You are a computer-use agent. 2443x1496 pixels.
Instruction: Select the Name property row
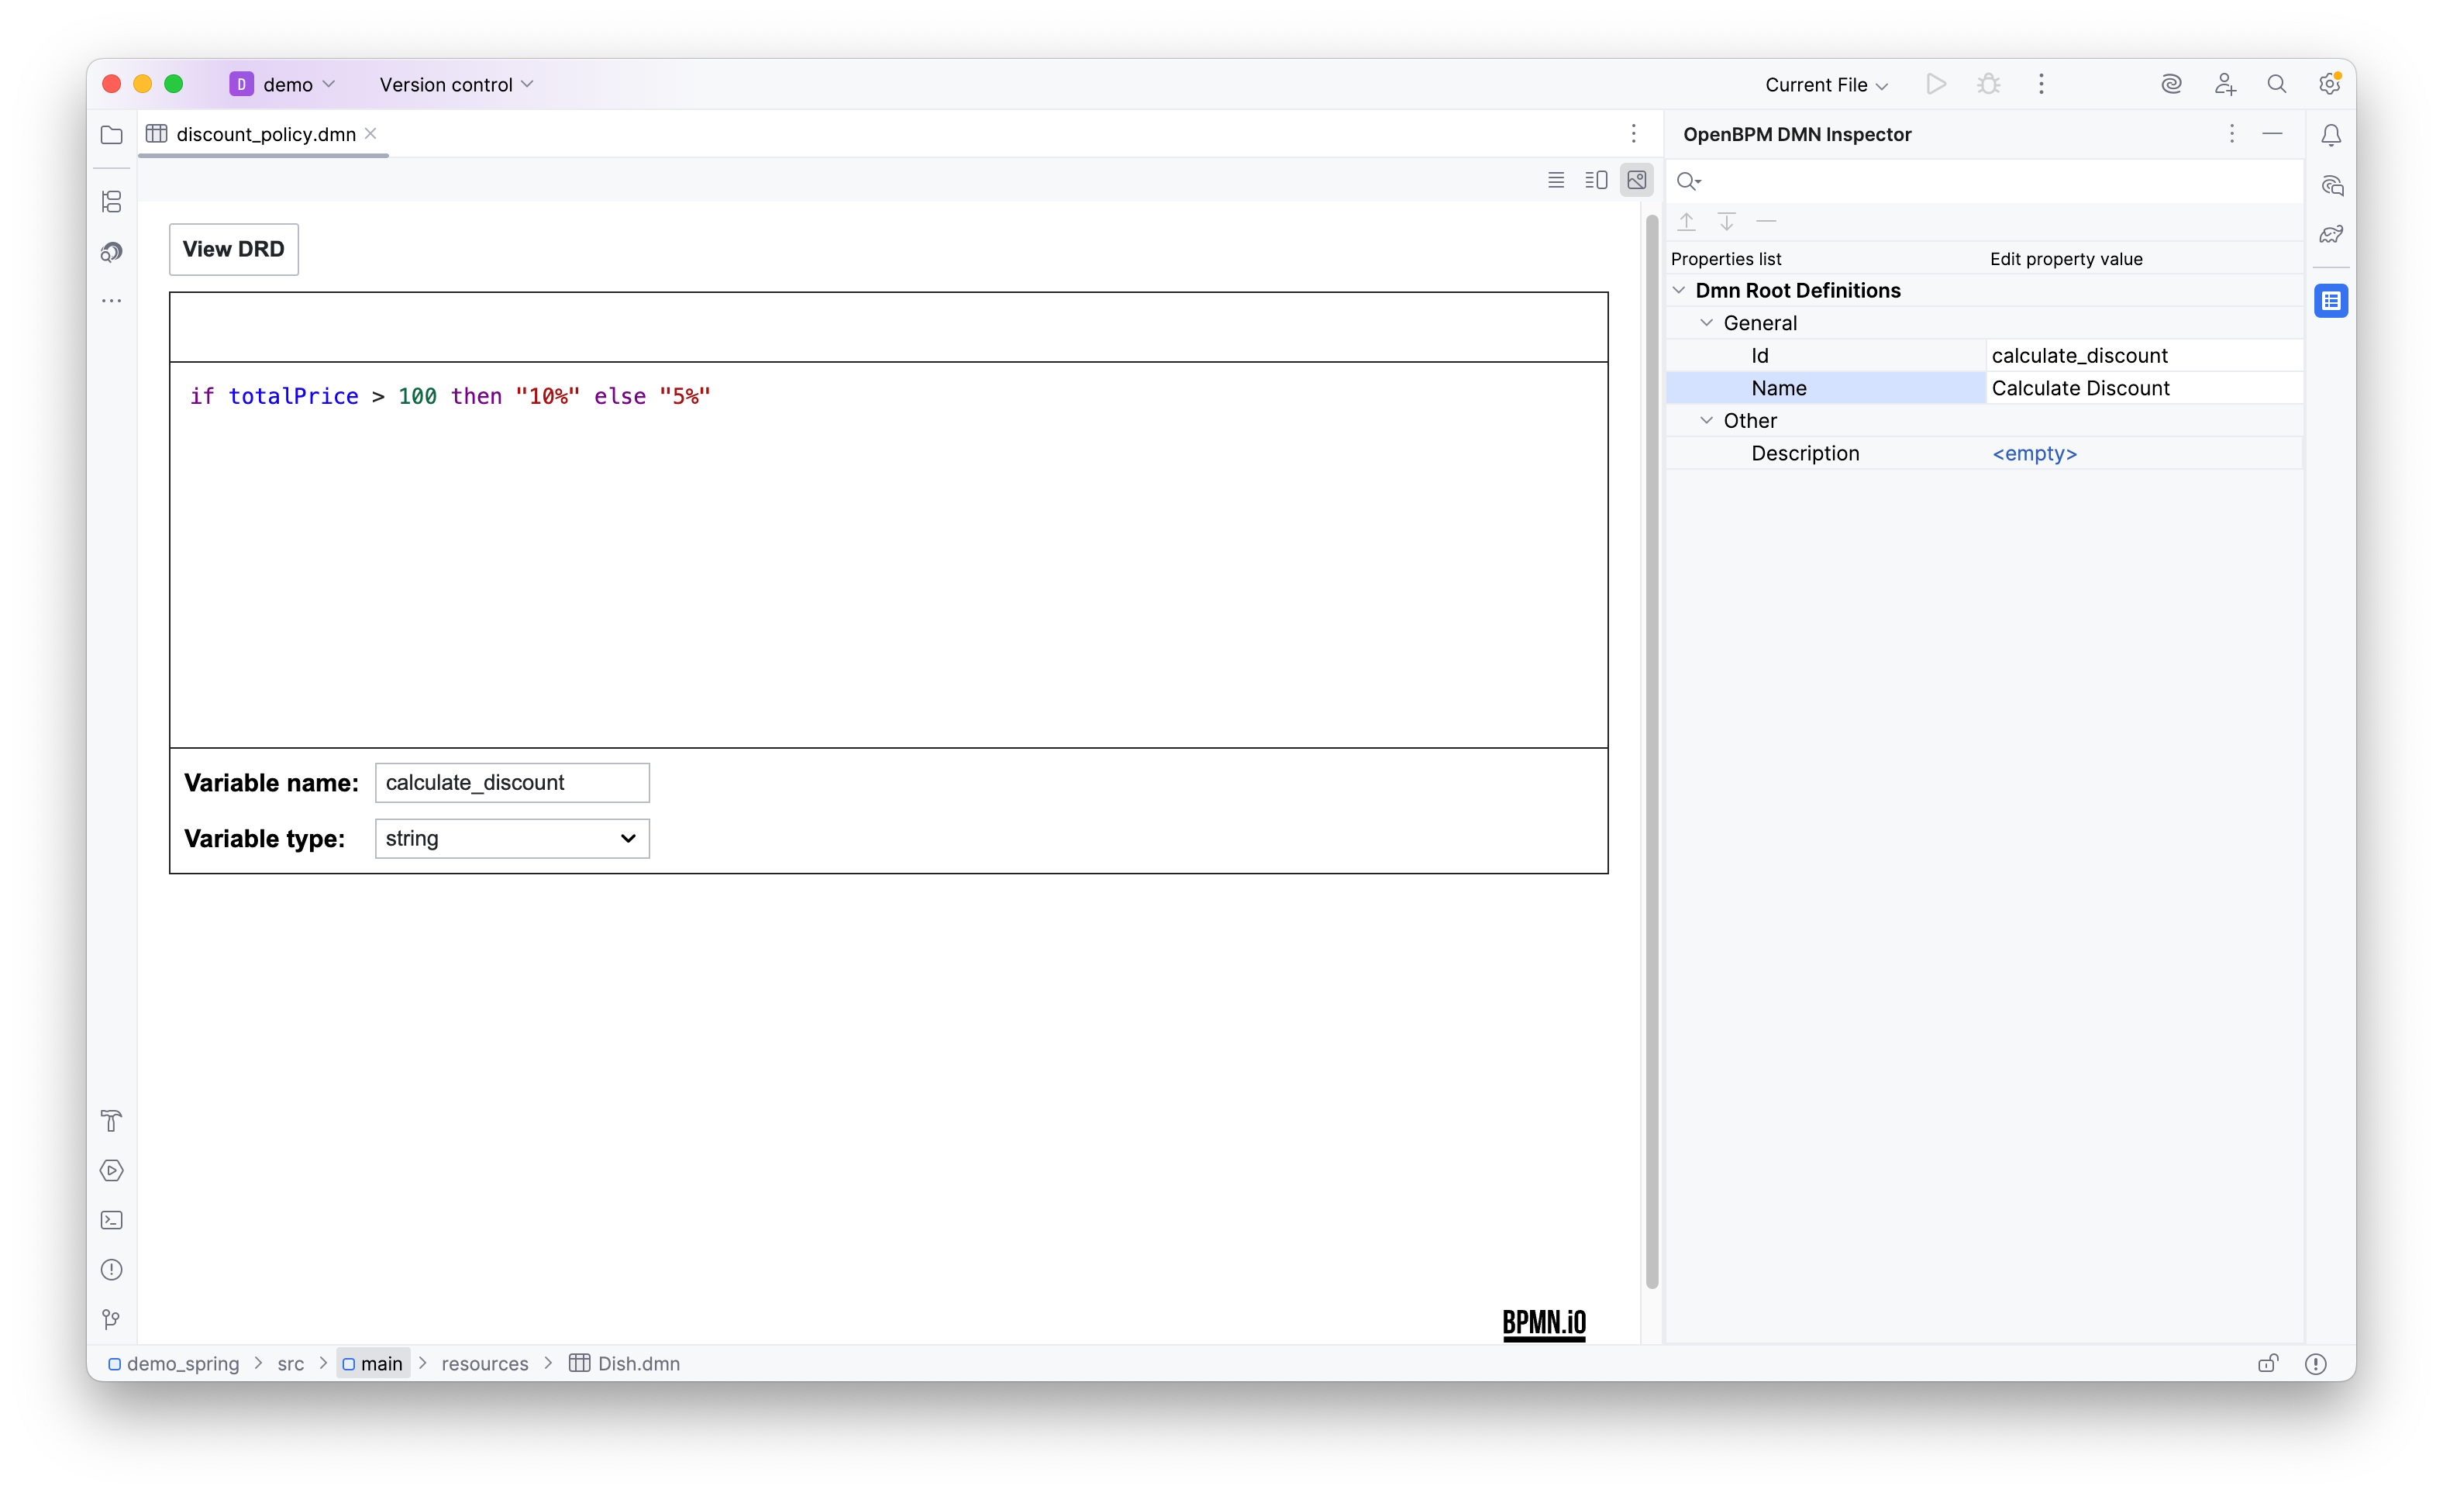tap(1826, 388)
